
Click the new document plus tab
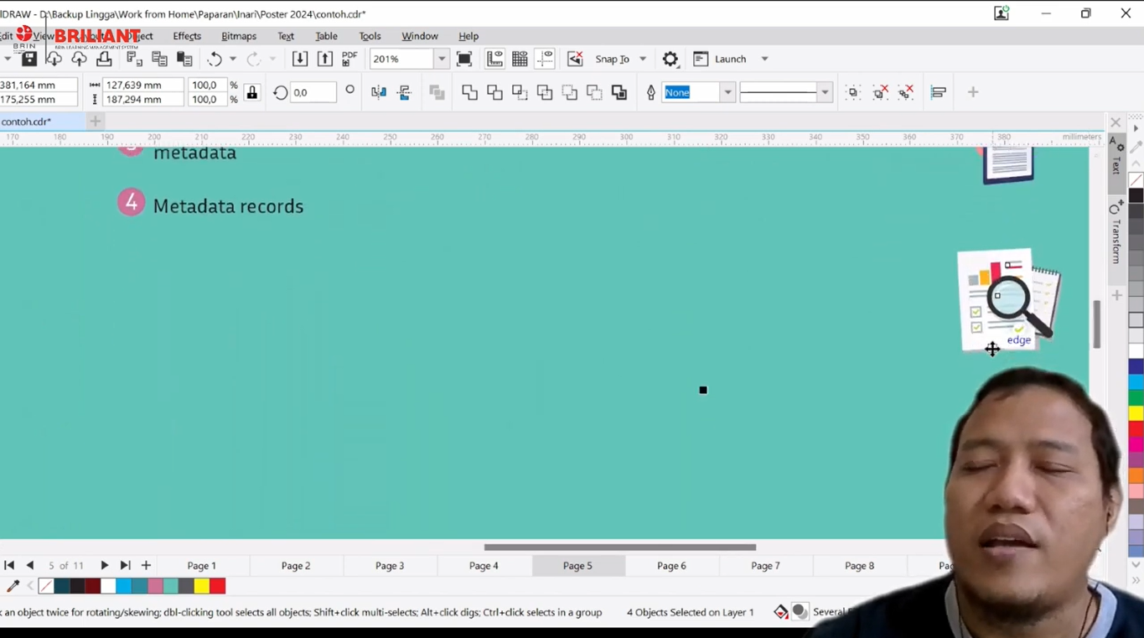(x=96, y=122)
